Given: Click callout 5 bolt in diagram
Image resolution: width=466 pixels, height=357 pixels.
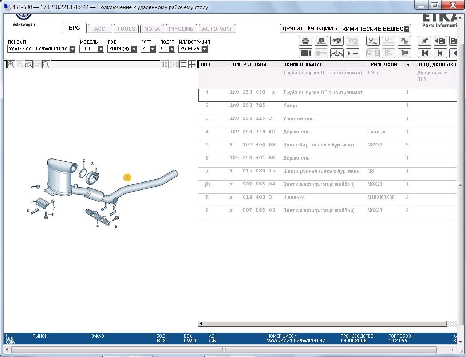Looking at the screenshot, I should (116, 226).
